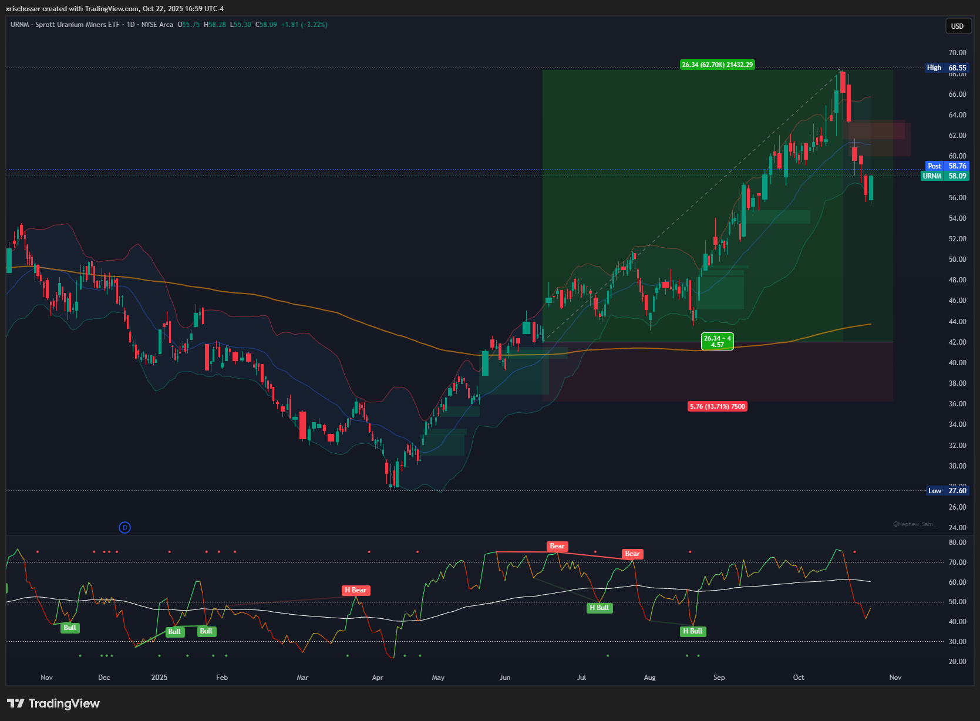Click the Aug label on time axis
Screen dimensions: 980x721
[x=649, y=678]
